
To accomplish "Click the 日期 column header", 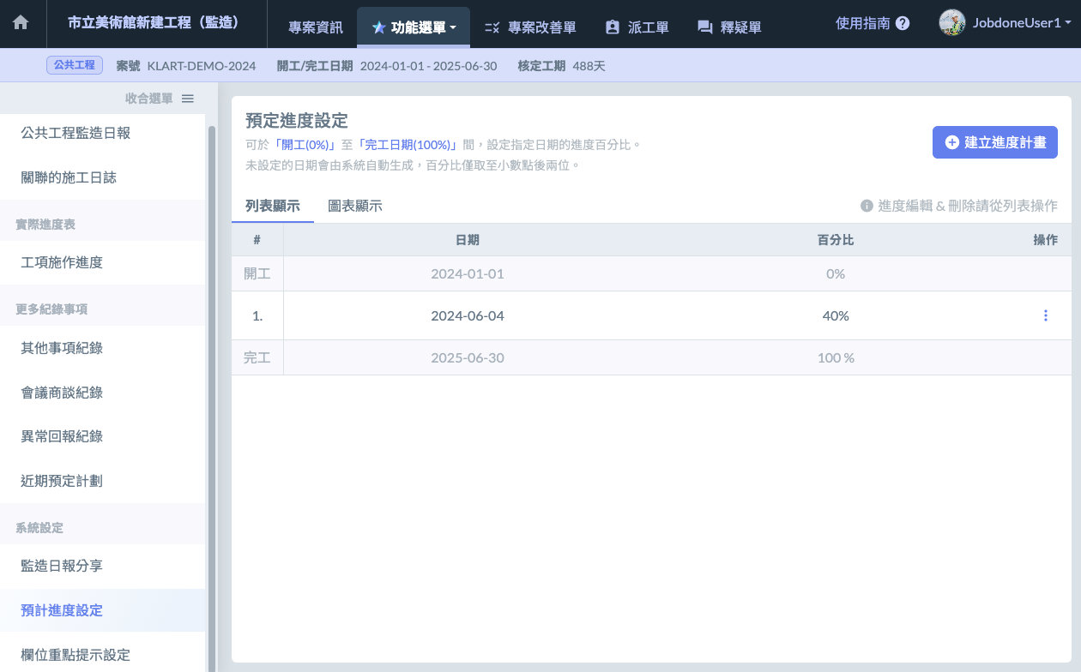I will pyautogui.click(x=468, y=240).
